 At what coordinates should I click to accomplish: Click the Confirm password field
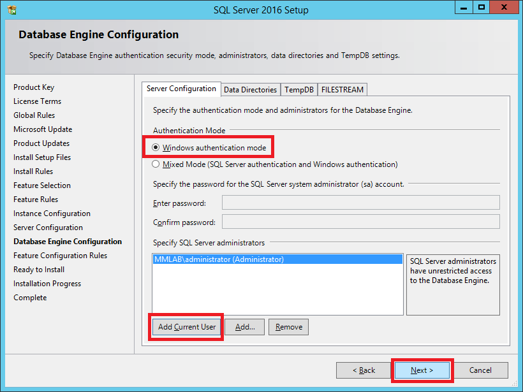pos(360,222)
